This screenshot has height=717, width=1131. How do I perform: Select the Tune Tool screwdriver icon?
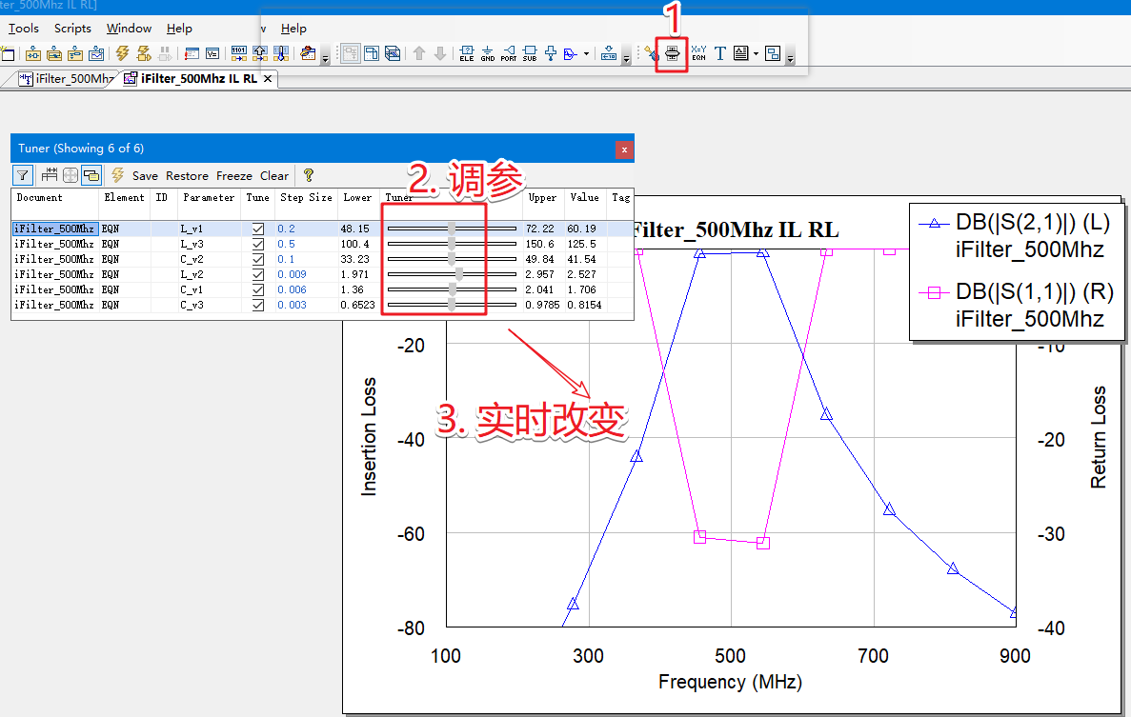[652, 53]
